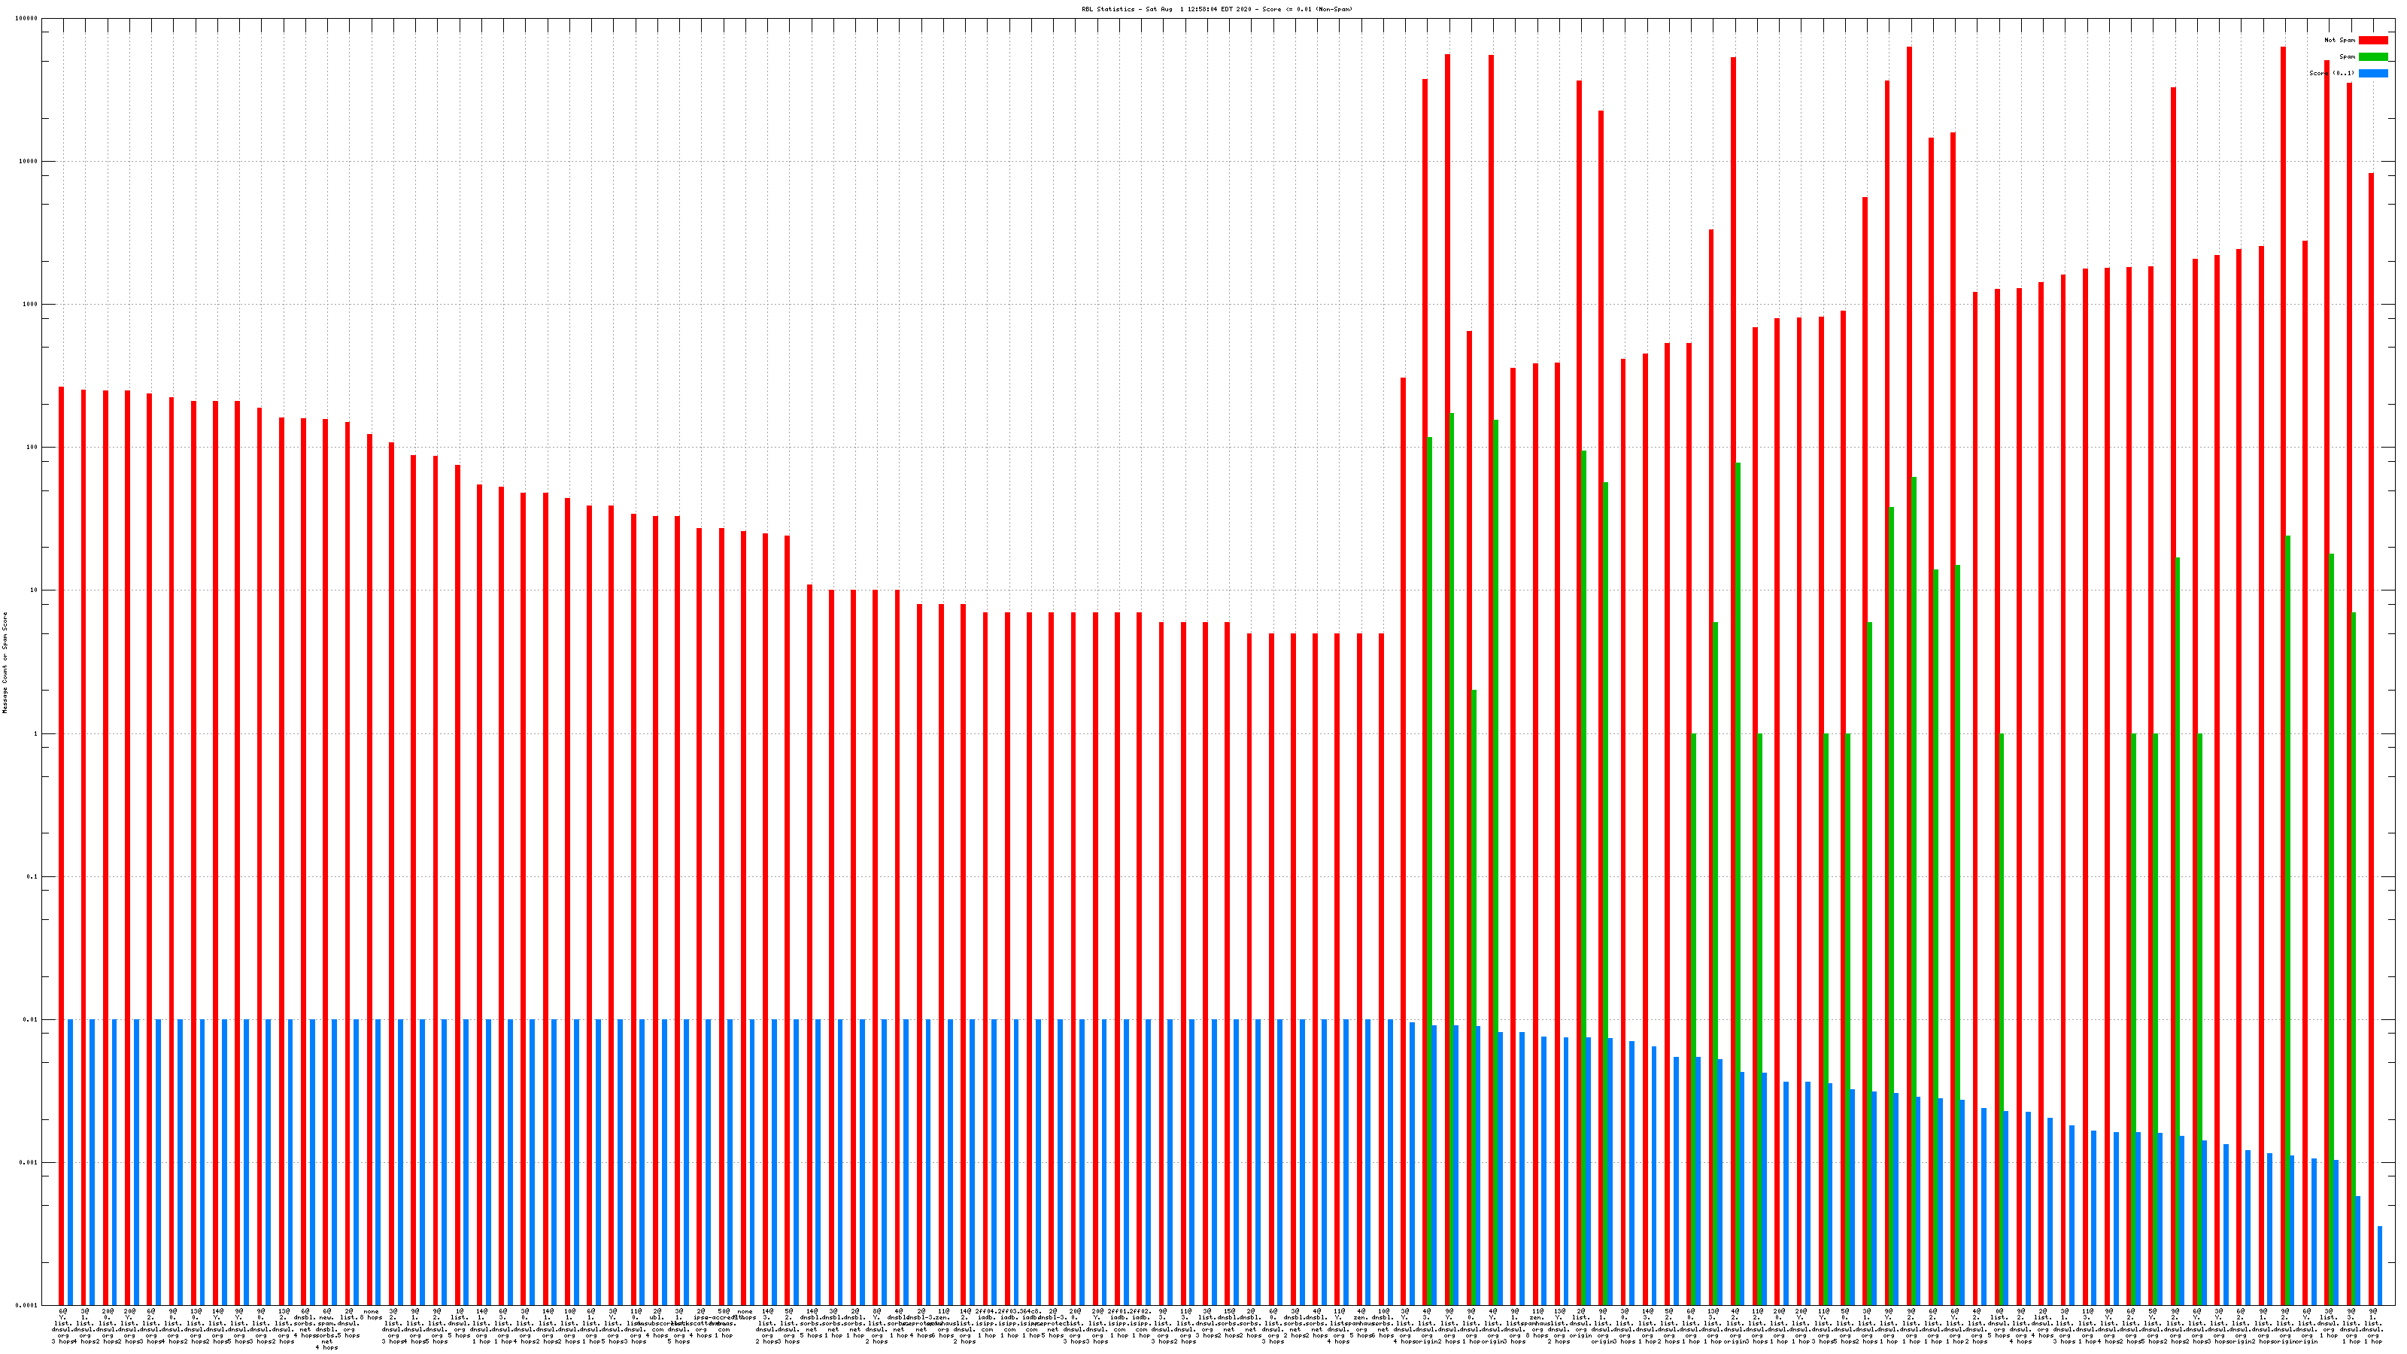This screenshot has height=1354, width=2407.
Task: Click the RBL Statistics chart title
Action: click(x=1216, y=9)
